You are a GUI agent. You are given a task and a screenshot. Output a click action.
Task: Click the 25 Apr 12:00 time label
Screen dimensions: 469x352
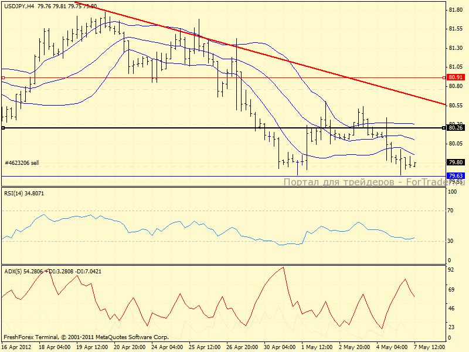click(205, 347)
